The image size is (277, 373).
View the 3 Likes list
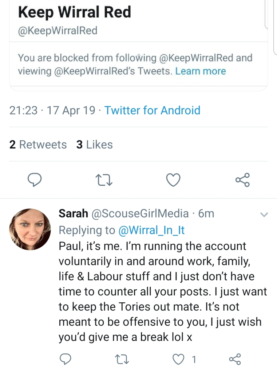pyautogui.click(x=95, y=145)
